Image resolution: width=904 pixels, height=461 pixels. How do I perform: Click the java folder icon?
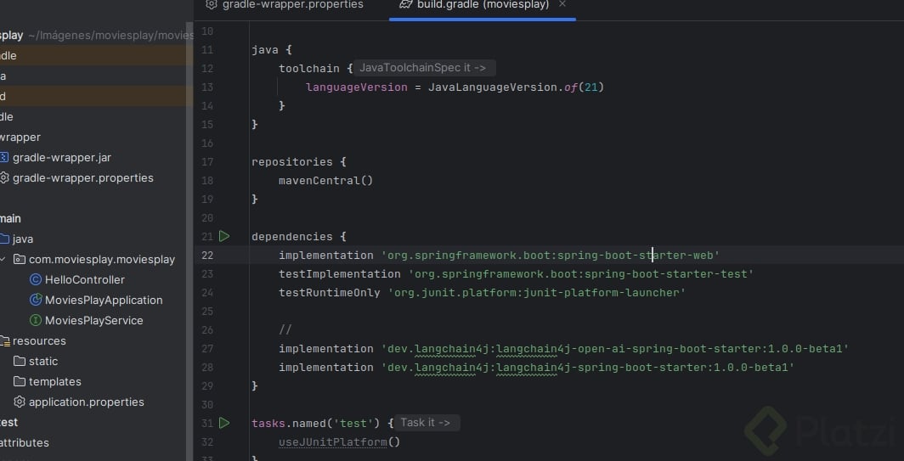[4, 239]
